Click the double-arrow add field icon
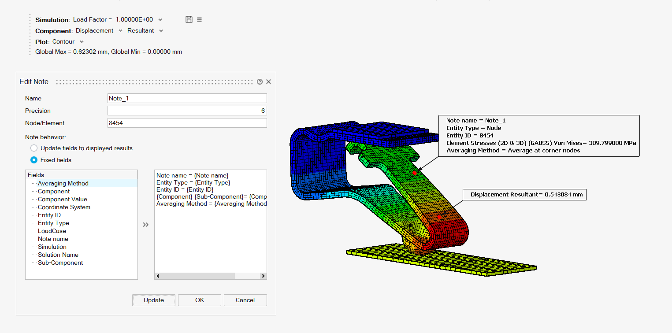Screen dimensions: 672x333 146,225
